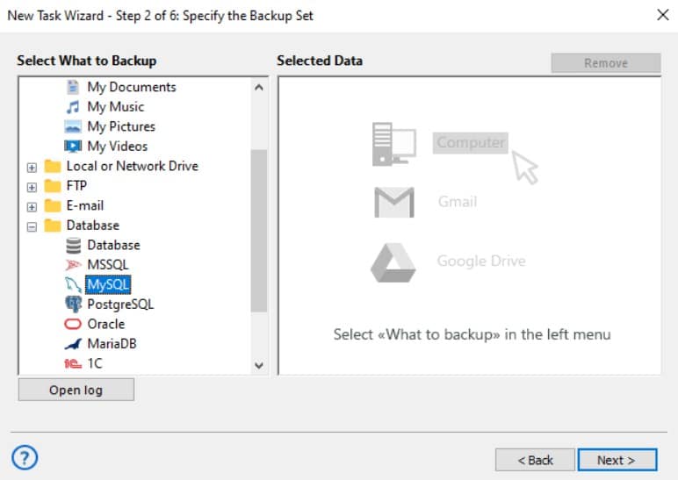Select My Videos in the tree
678x480 pixels.
(117, 147)
